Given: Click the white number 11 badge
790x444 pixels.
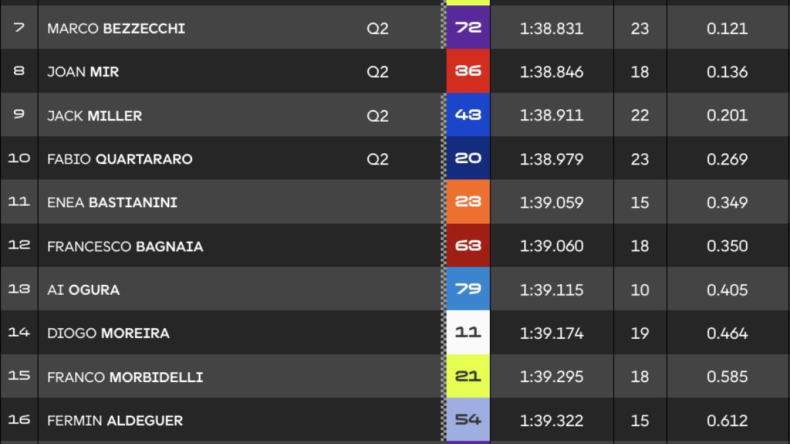Looking at the screenshot, I should pos(468,333).
